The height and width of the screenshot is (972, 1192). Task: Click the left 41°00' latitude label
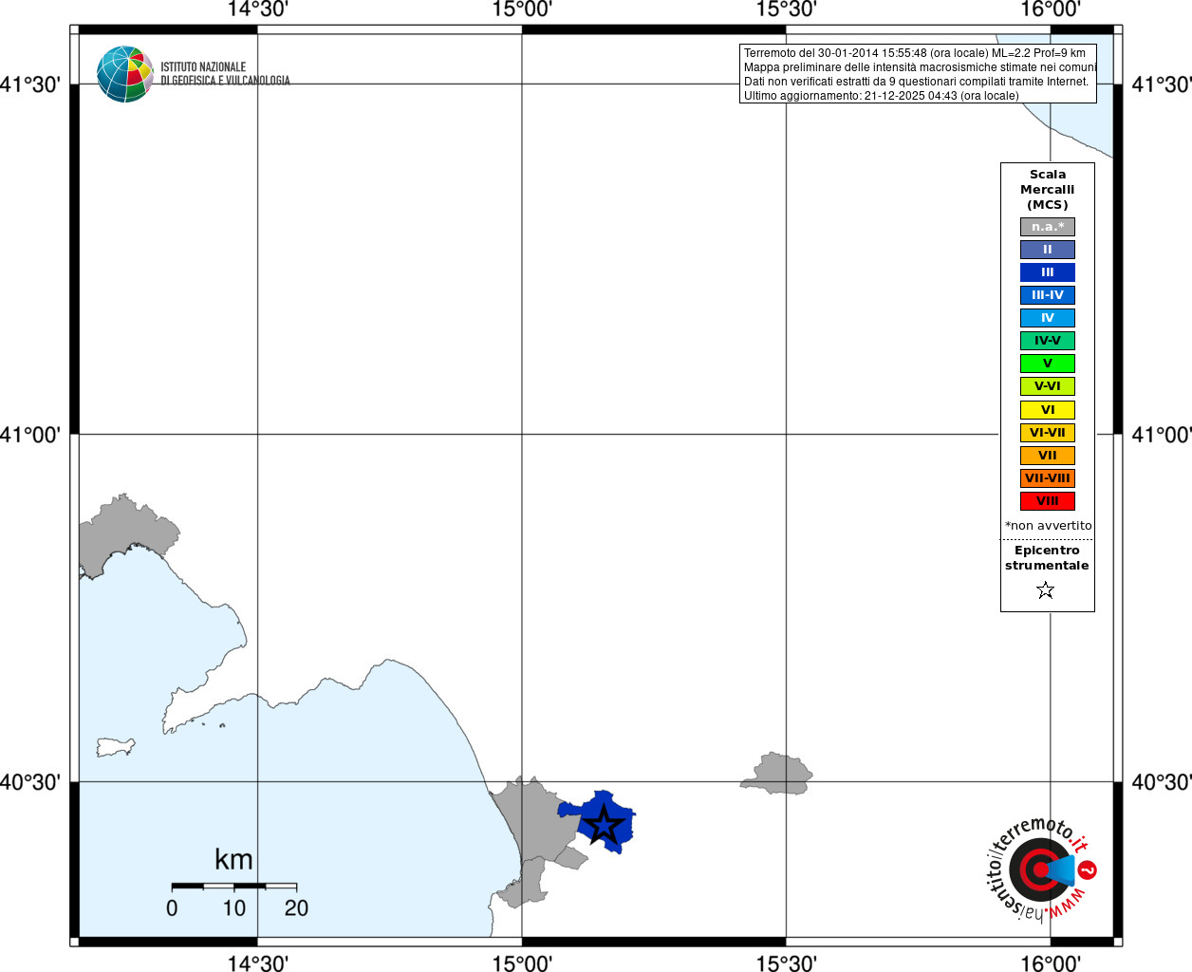[30, 435]
